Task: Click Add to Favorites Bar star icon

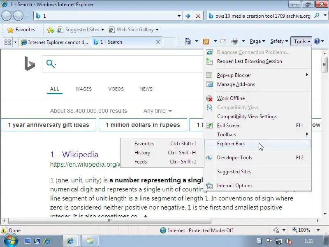Action: tap(50, 30)
